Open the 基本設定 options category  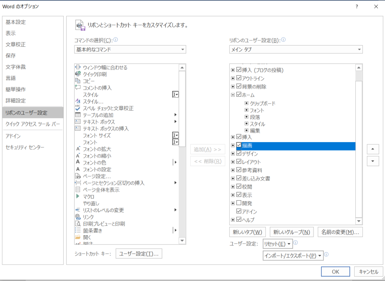click(33, 22)
